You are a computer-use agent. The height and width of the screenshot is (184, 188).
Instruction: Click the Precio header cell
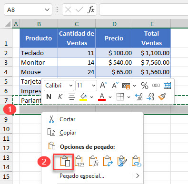[114, 38]
